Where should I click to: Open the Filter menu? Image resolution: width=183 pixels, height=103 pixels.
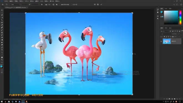pyautogui.click(x=37, y=1)
